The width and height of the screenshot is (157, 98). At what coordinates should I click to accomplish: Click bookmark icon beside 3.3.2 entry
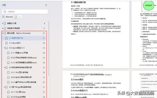coord(8,58)
